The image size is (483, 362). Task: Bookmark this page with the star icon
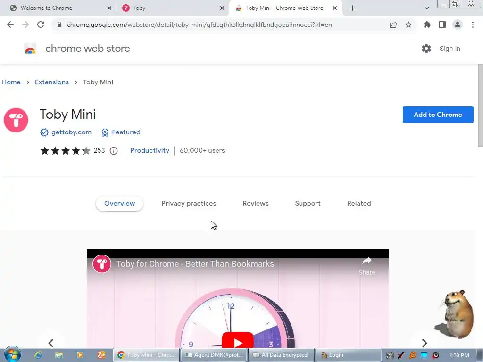click(408, 25)
